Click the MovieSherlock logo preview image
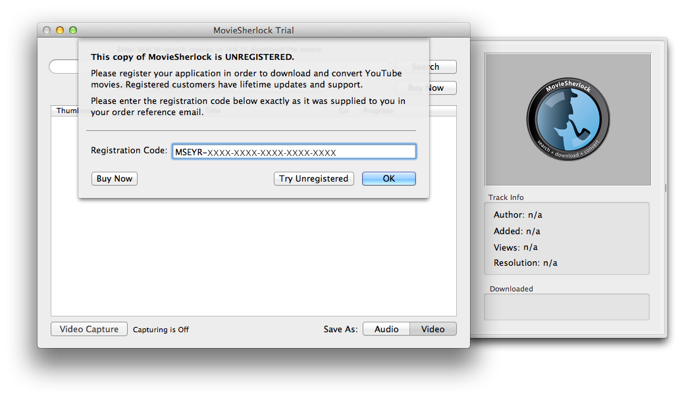Image resolution: width=678 pixels, height=400 pixels. tap(567, 120)
